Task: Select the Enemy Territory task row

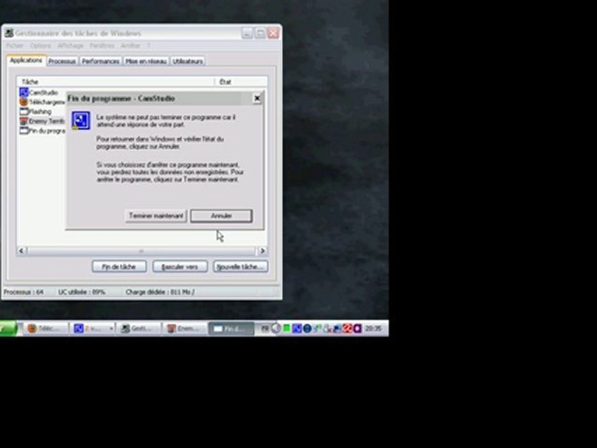Action: 42,121
